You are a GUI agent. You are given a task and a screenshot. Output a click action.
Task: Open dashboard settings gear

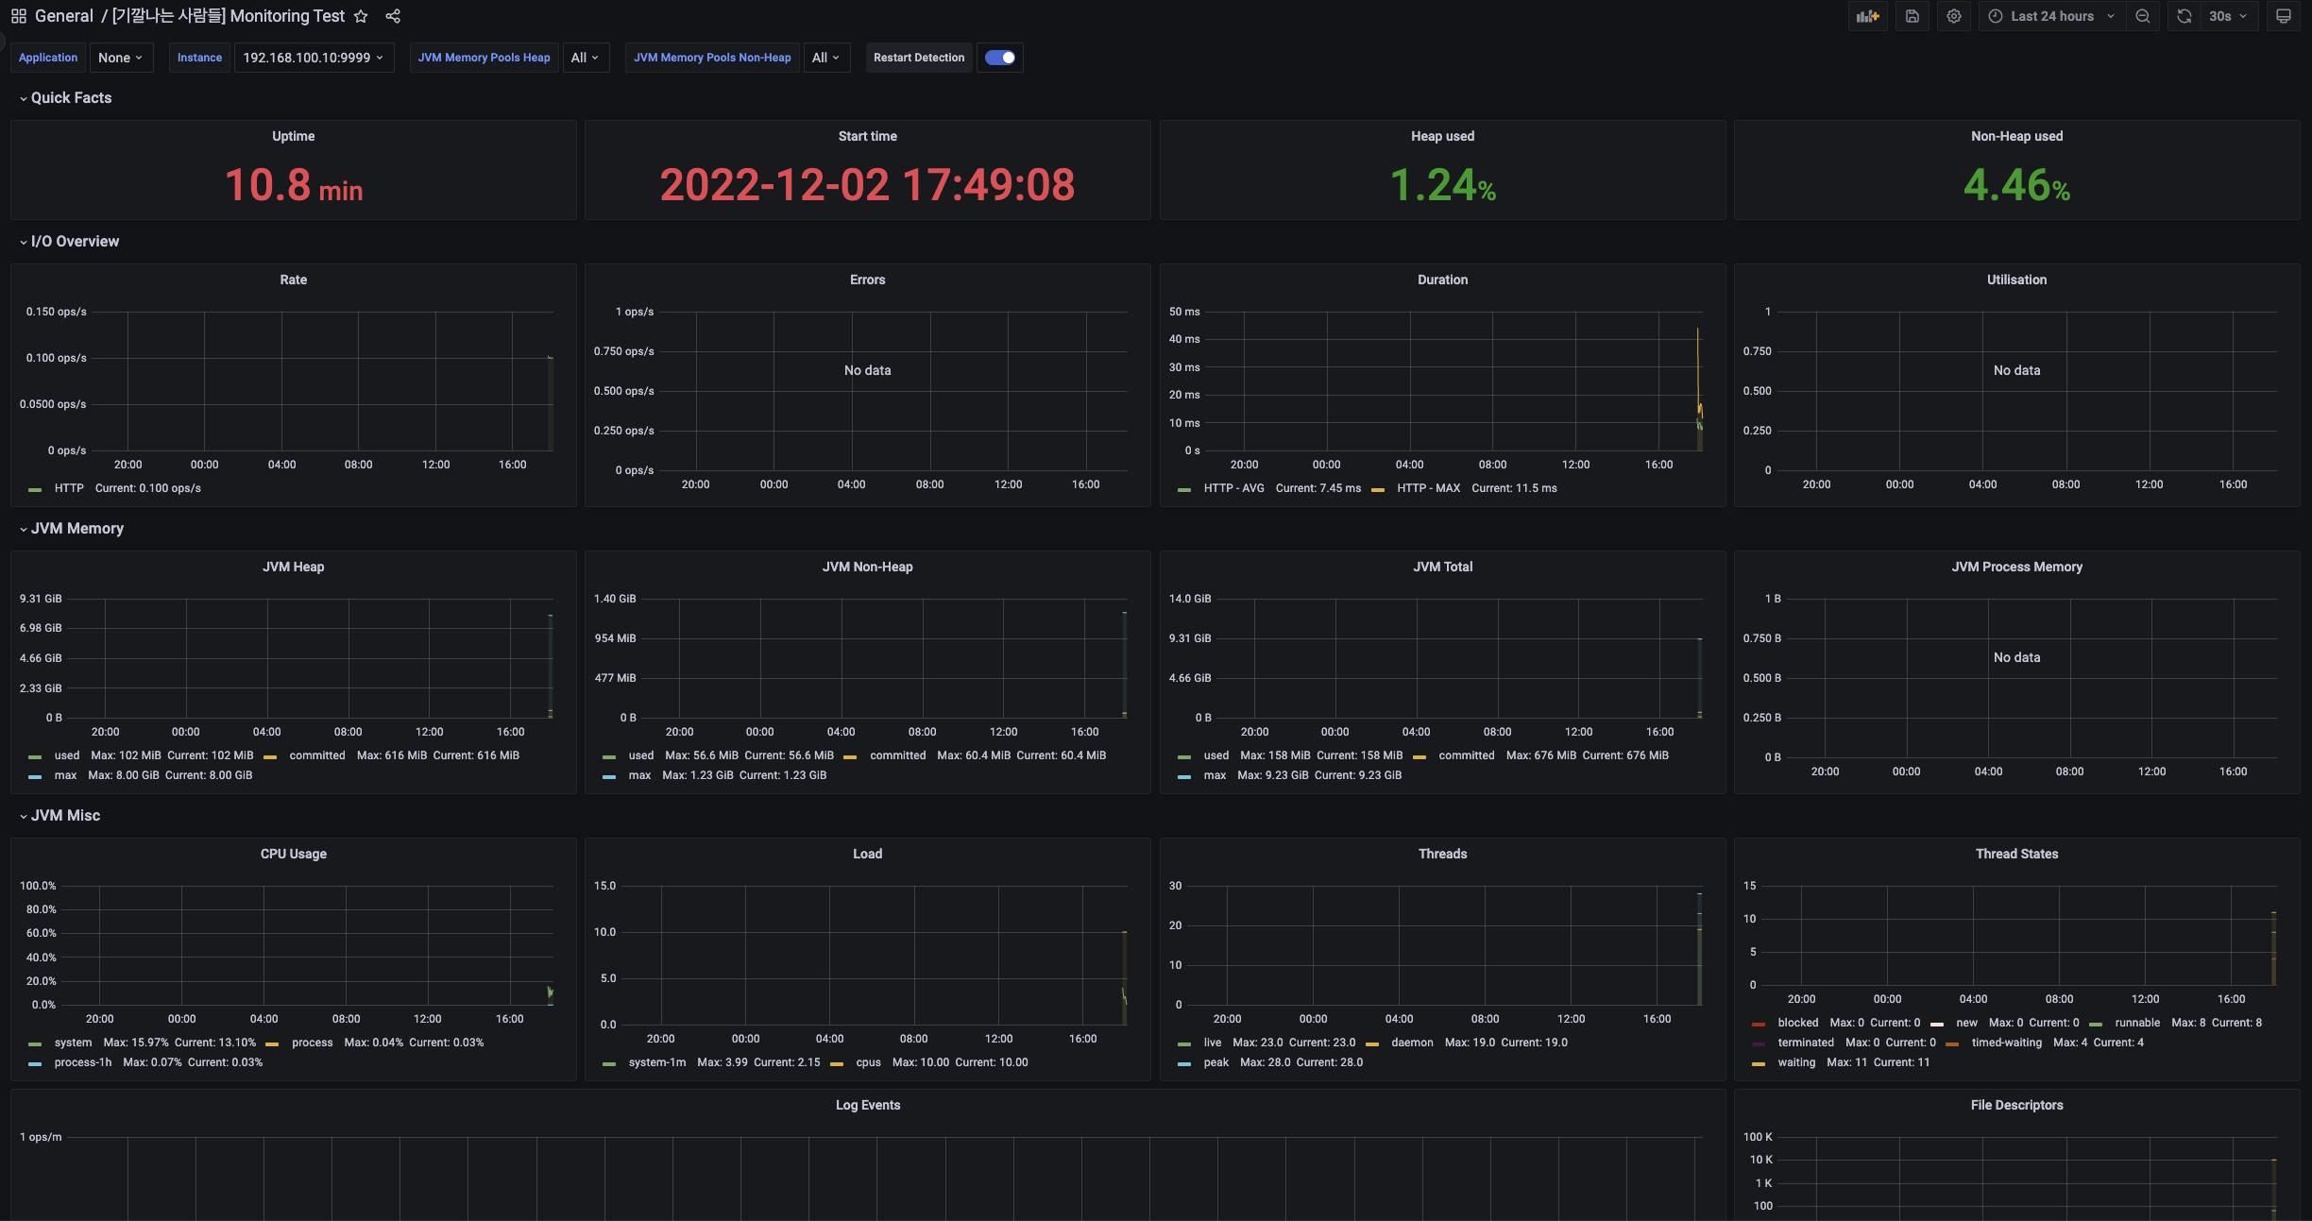[1954, 16]
